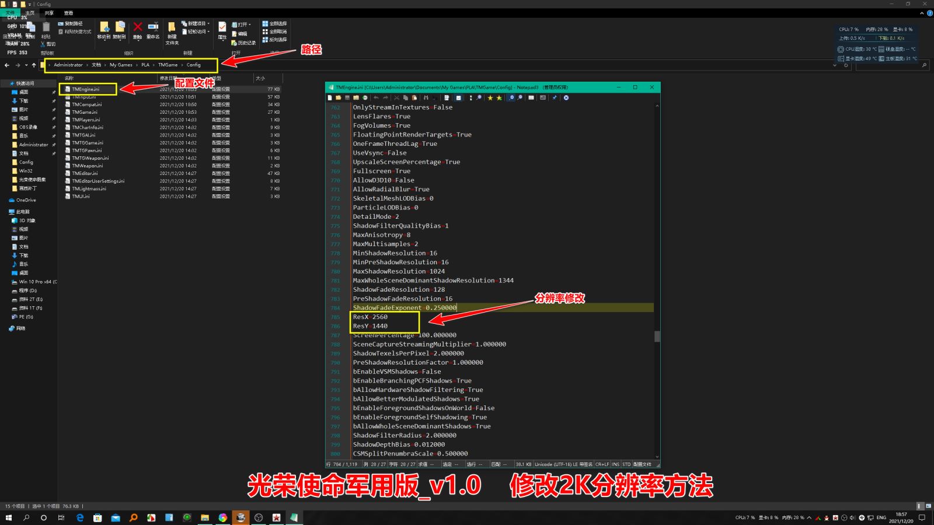Click the Zoom out magnifier in Notepad3 toolbar

click(520, 98)
